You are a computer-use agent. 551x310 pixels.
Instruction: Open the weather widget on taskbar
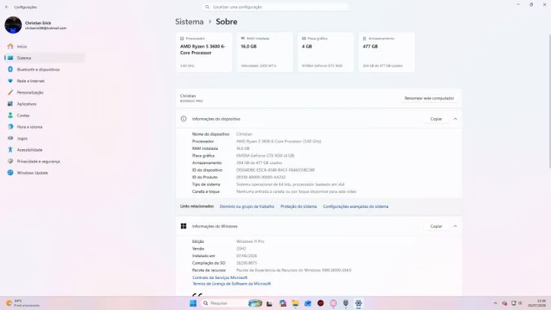tap(23, 304)
